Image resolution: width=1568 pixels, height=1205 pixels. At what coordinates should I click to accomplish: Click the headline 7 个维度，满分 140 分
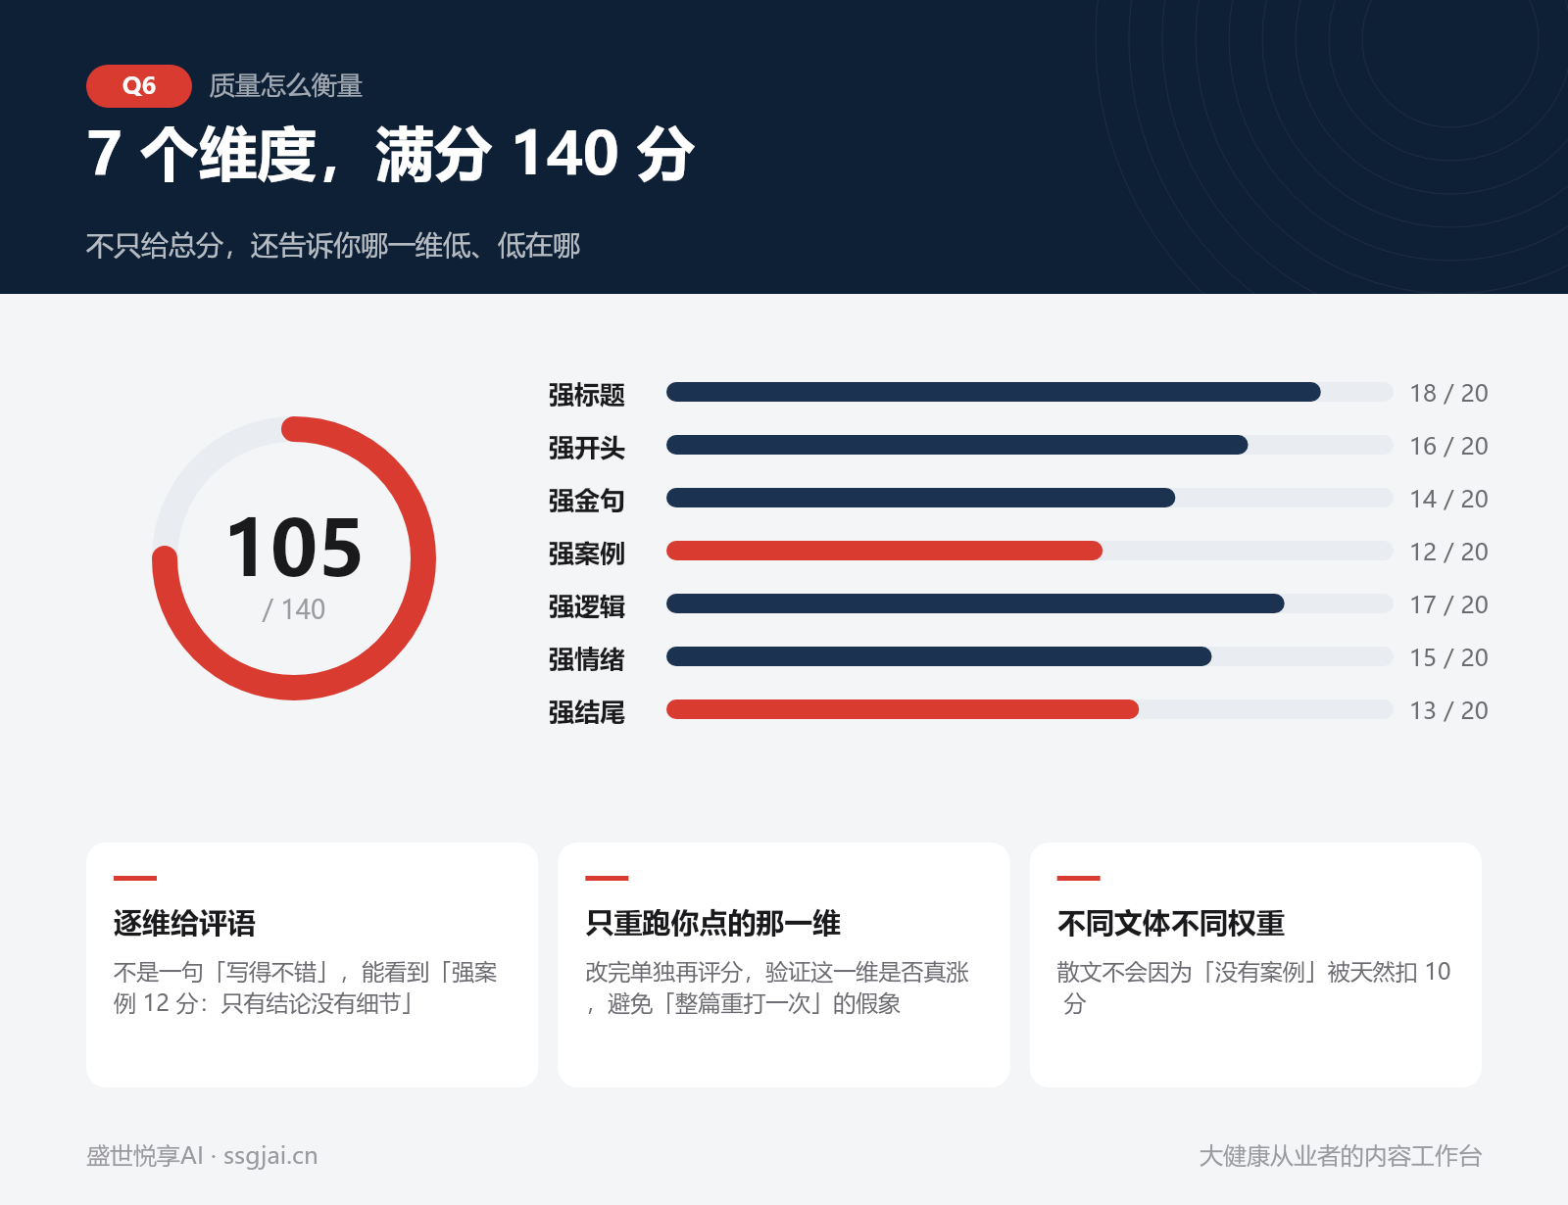click(x=391, y=155)
